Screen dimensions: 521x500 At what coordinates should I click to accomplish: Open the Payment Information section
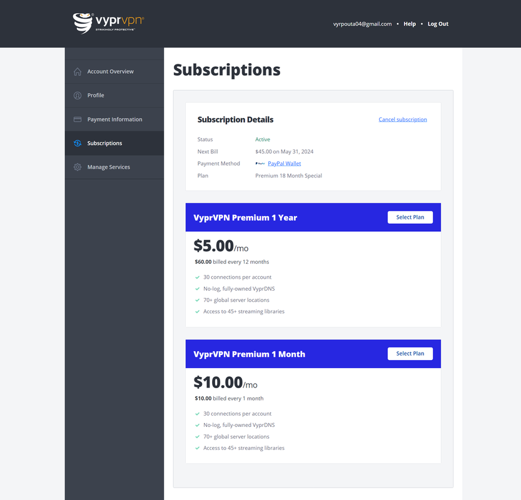point(114,119)
